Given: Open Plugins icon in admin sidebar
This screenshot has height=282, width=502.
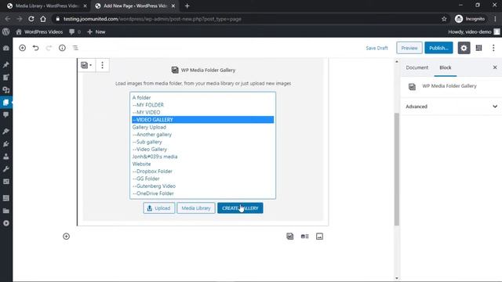Looking at the screenshot, I should point(6,144).
